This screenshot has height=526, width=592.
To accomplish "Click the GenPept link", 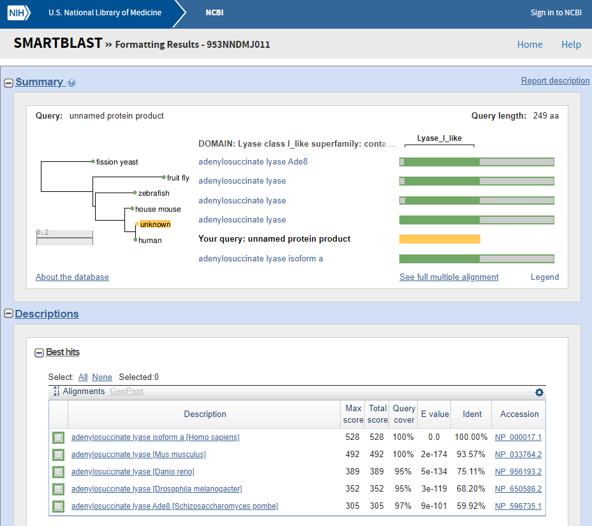I will tap(126, 391).
